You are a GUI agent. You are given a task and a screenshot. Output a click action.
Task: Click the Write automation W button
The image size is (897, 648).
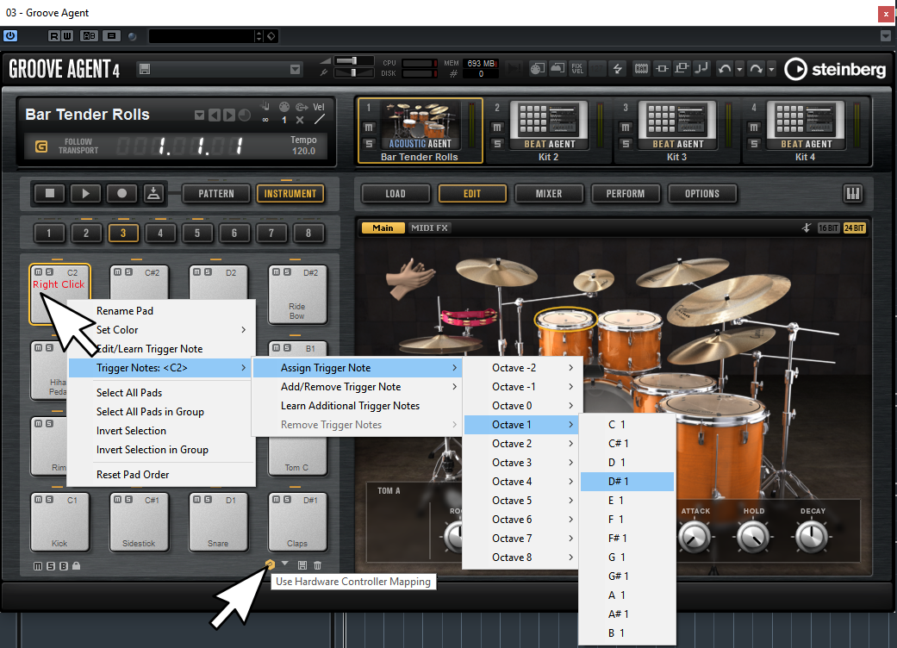(67, 36)
